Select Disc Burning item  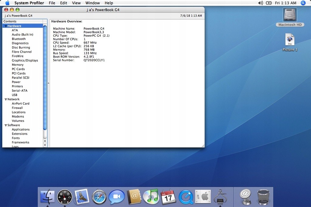[x=21, y=48]
